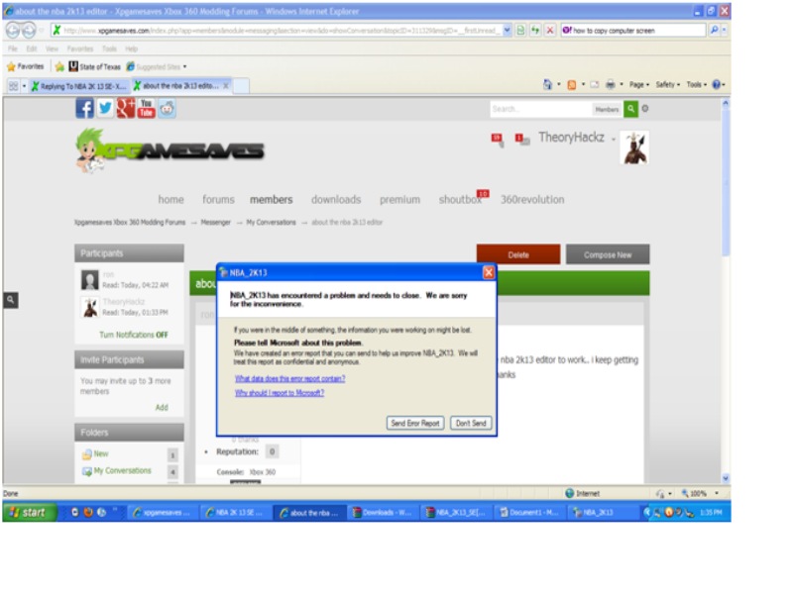Open the Twitter icon link
The image size is (793, 594).
[105, 109]
